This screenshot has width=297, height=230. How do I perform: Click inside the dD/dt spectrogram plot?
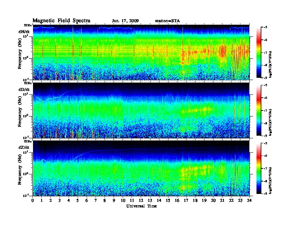click(141, 110)
